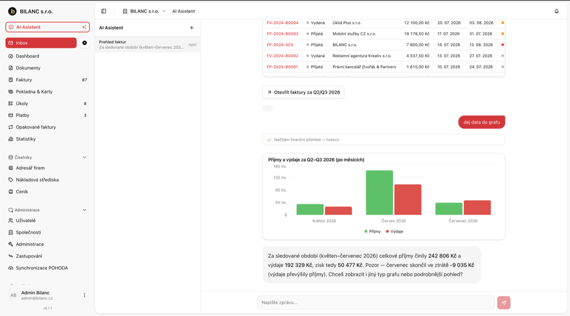This screenshot has width=570, height=316.
Task: Click AI Asistent in the breadcrumb
Action: point(183,11)
